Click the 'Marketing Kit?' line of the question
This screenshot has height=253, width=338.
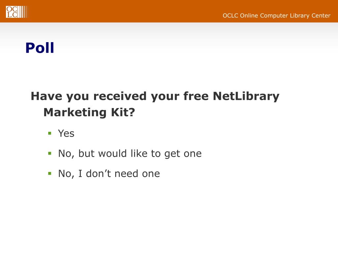pos(89,112)
